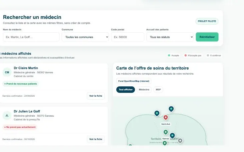Click the Dr Julien Le Goff name heading
The width and height of the screenshot is (244, 152).
pyautogui.click(x=27, y=111)
